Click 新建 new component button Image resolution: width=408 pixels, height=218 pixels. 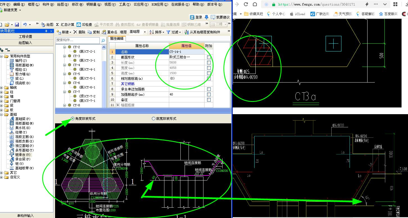pyautogui.click(x=64, y=32)
